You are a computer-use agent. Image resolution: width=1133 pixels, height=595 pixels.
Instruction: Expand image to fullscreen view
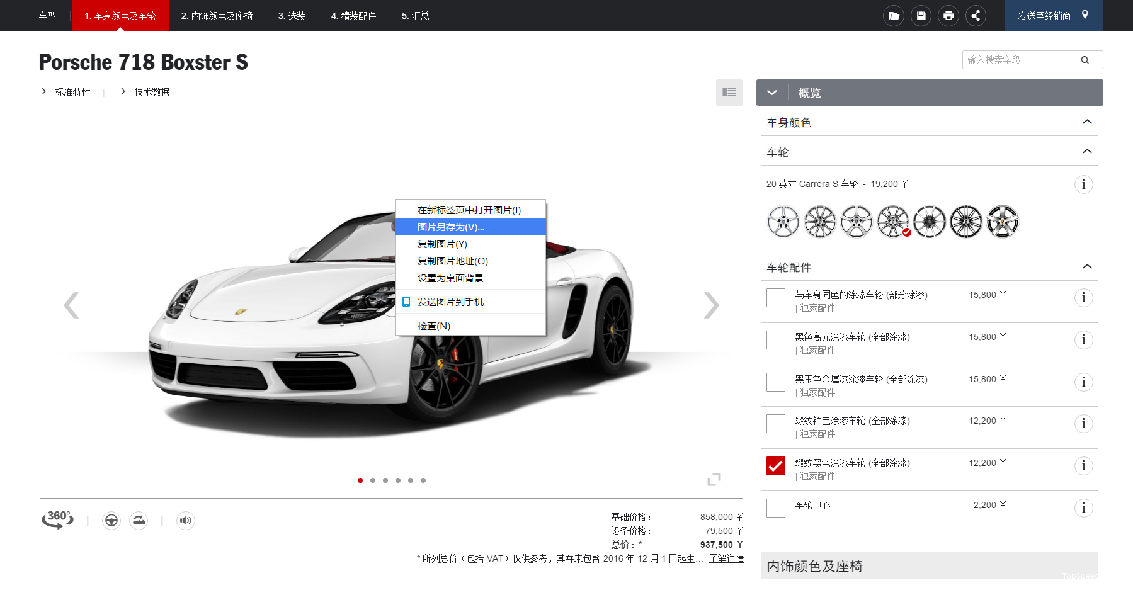pyautogui.click(x=714, y=479)
